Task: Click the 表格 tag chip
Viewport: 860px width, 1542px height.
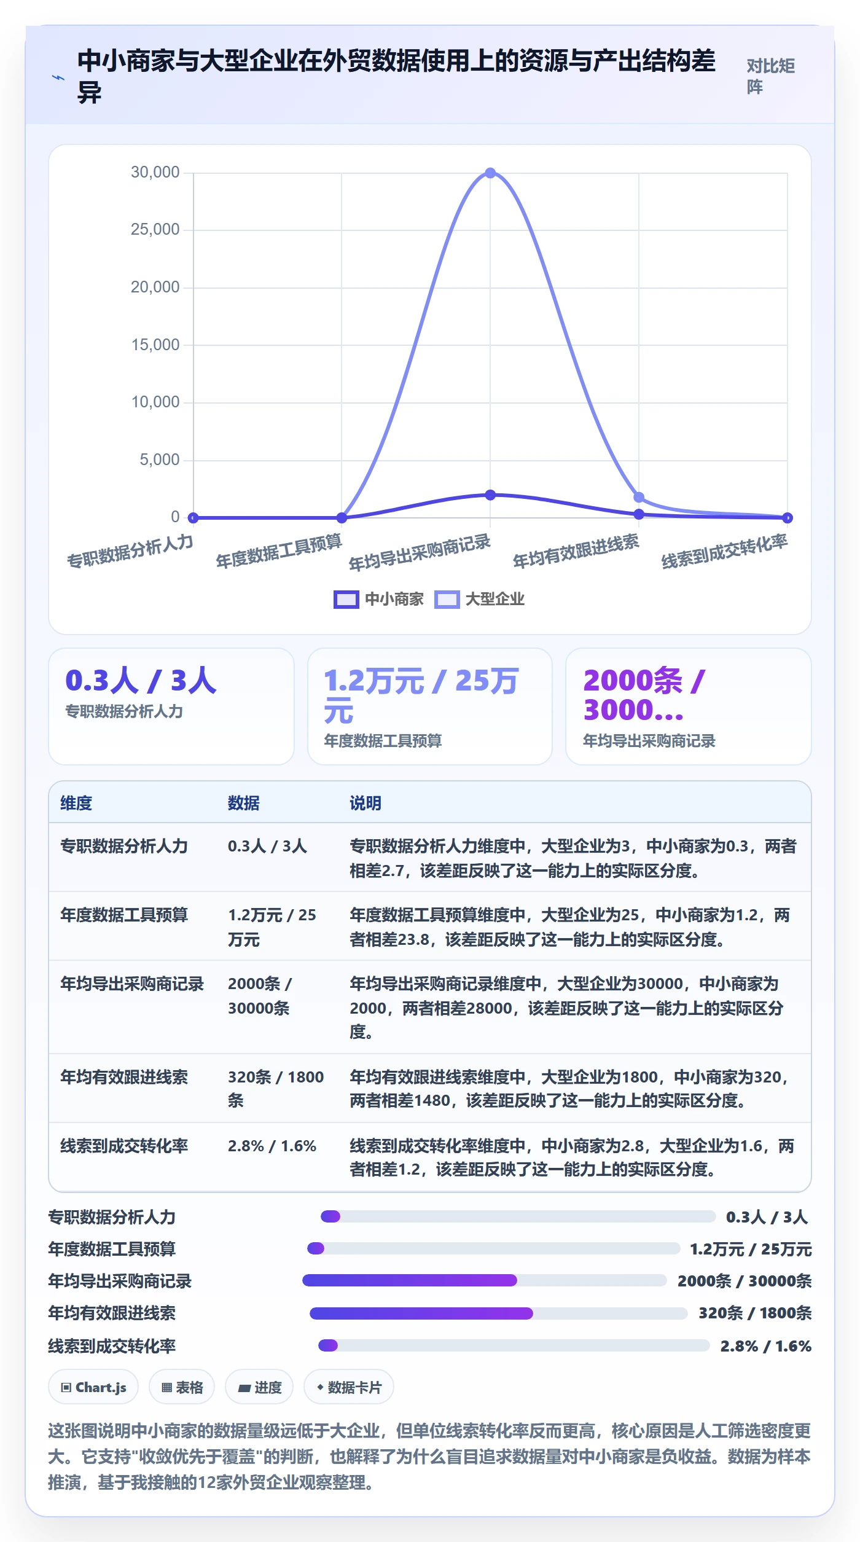Action: [x=182, y=1387]
